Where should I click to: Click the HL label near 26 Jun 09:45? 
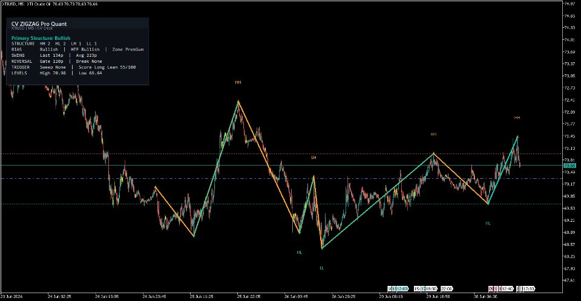(x=300, y=253)
